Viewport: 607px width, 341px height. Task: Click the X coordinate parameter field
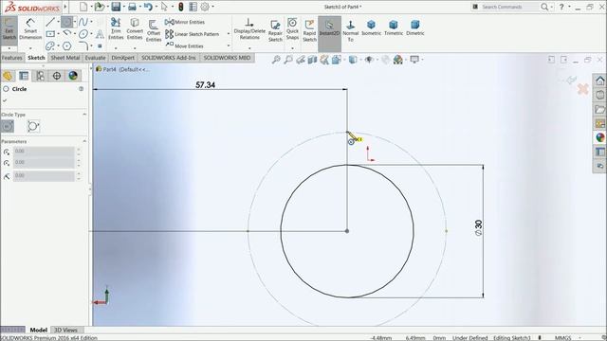[x=44, y=152]
